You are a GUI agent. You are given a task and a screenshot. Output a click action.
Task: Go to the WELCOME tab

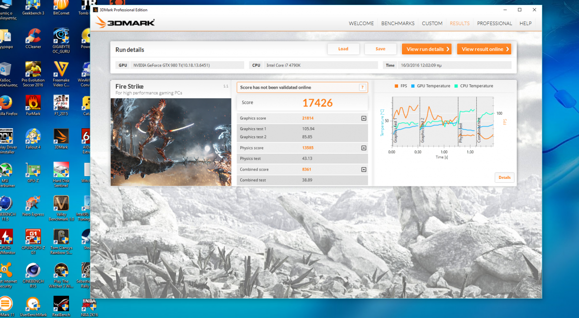coord(361,23)
